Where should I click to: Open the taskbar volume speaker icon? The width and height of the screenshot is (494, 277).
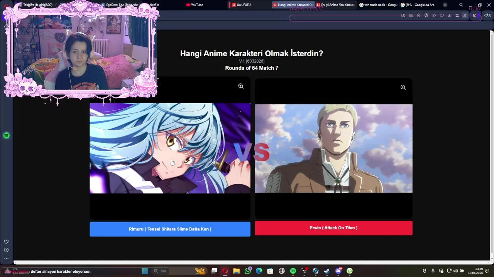point(455,271)
